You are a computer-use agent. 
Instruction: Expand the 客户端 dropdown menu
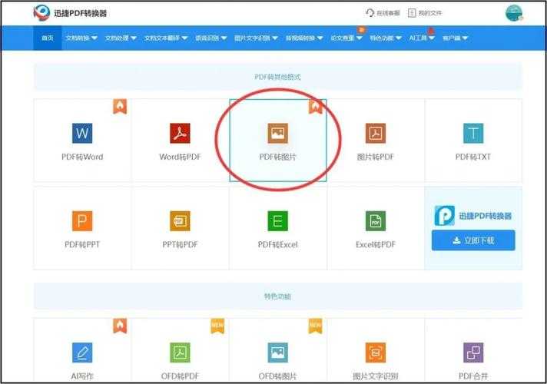click(455, 38)
